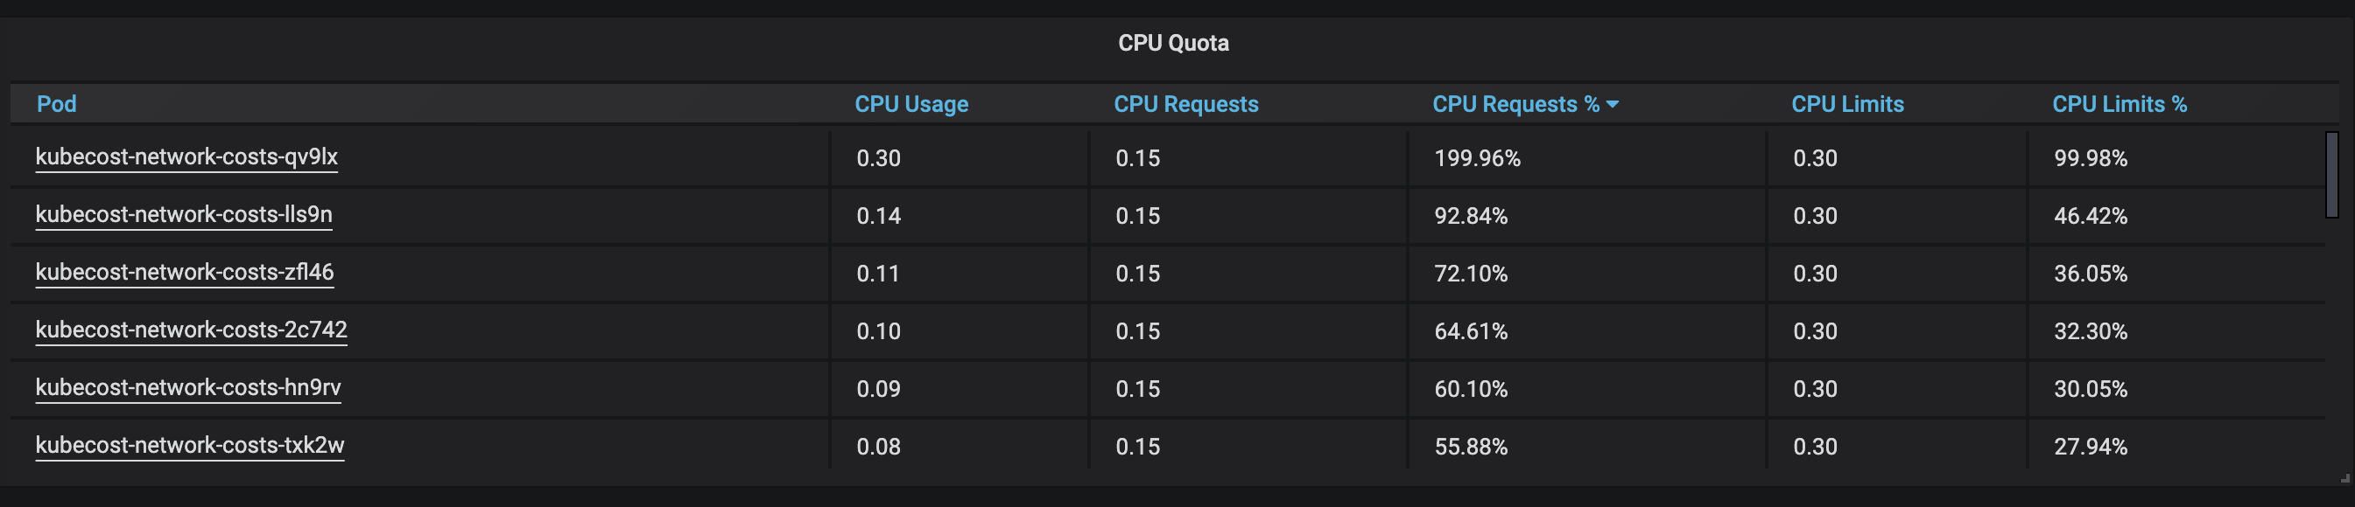Sort the table by CPU Limits

[x=1846, y=104]
